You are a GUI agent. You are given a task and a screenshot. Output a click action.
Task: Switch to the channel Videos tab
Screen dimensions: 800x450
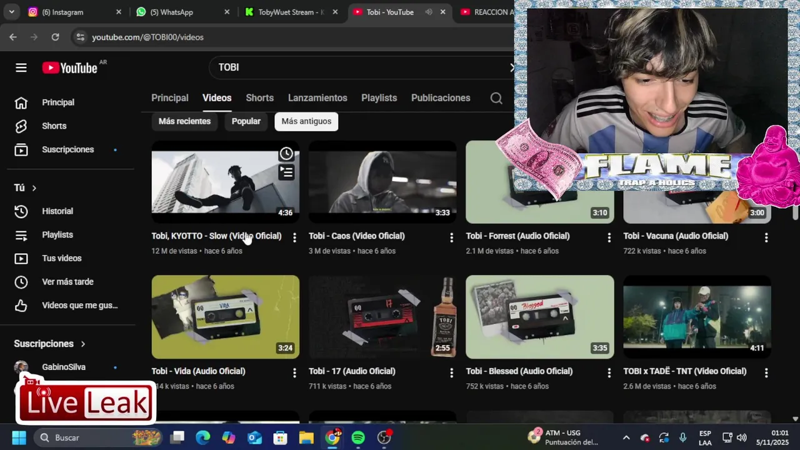217,98
